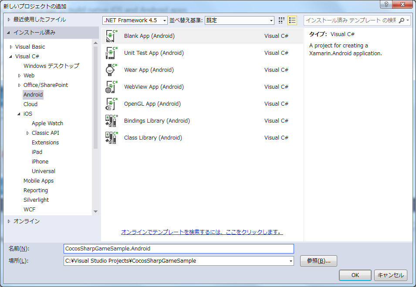Viewport: 416px width, 287px height.
Task: Collapse the Visual C# node
Action: [10, 57]
